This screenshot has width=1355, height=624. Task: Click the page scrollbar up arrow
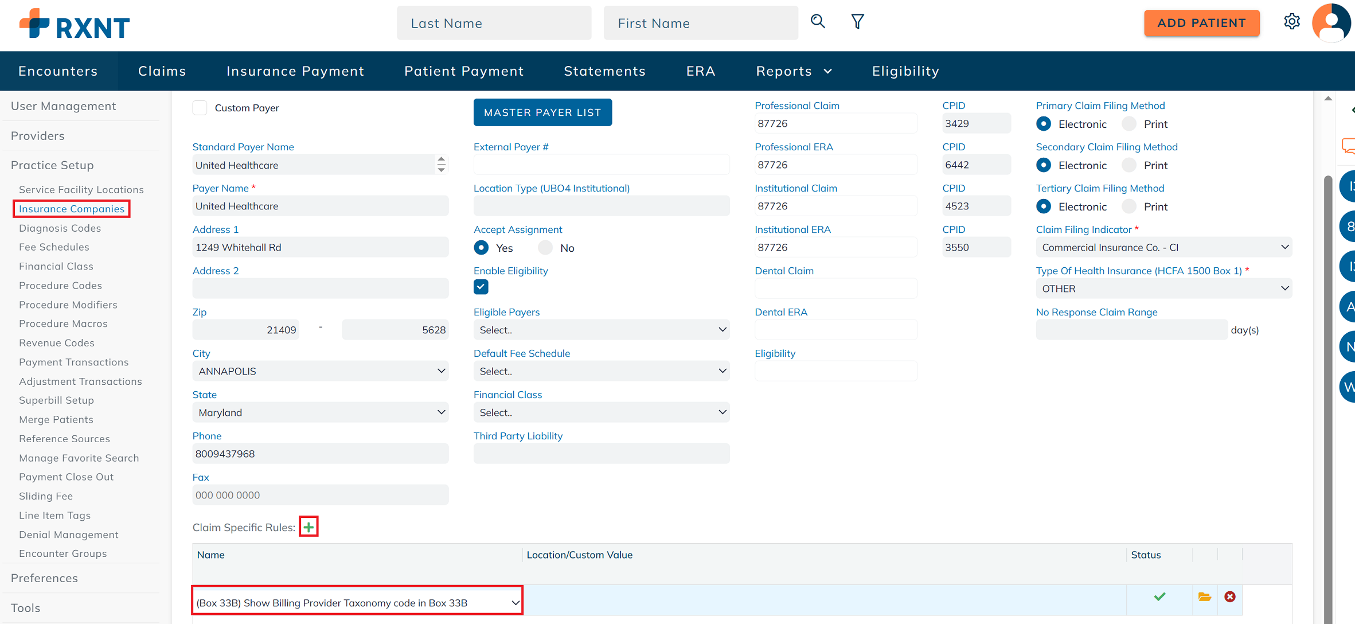tap(1328, 99)
